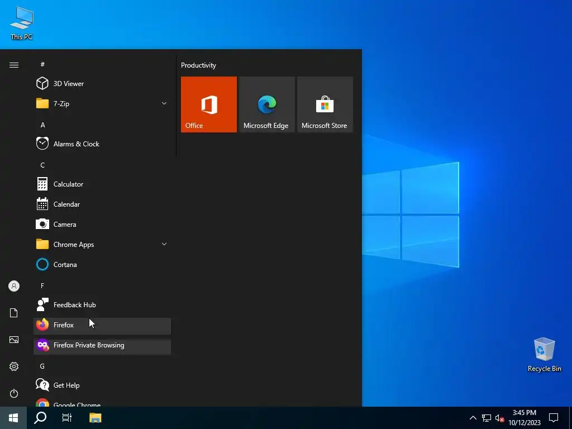Image resolution: width=572 pixels, height=429 pixels.
Task: Click the Power button in Start
Action: (x=14, y=393)
